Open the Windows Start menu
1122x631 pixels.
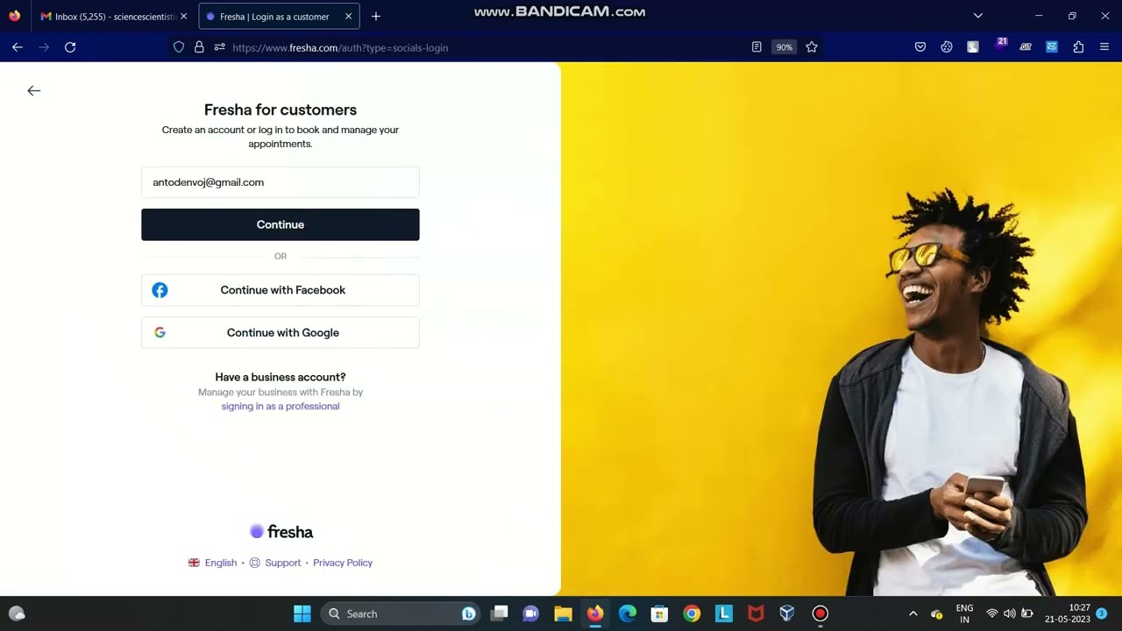pyautogui.click(x=302, y=613)
